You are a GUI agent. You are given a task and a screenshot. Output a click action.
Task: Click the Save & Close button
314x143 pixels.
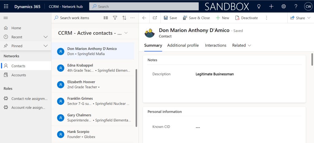tap(196, 18)
